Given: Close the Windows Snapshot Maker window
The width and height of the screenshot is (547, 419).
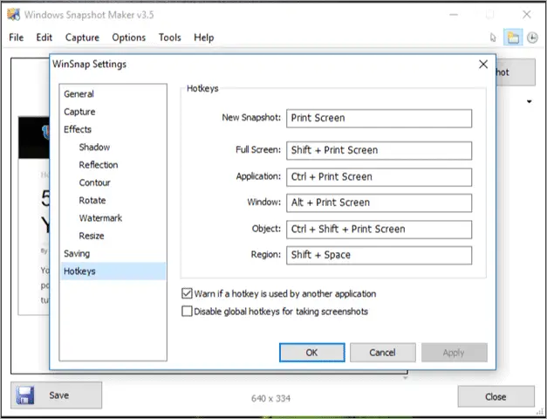Looking at the screenshot, I should [x=527, y=15].
